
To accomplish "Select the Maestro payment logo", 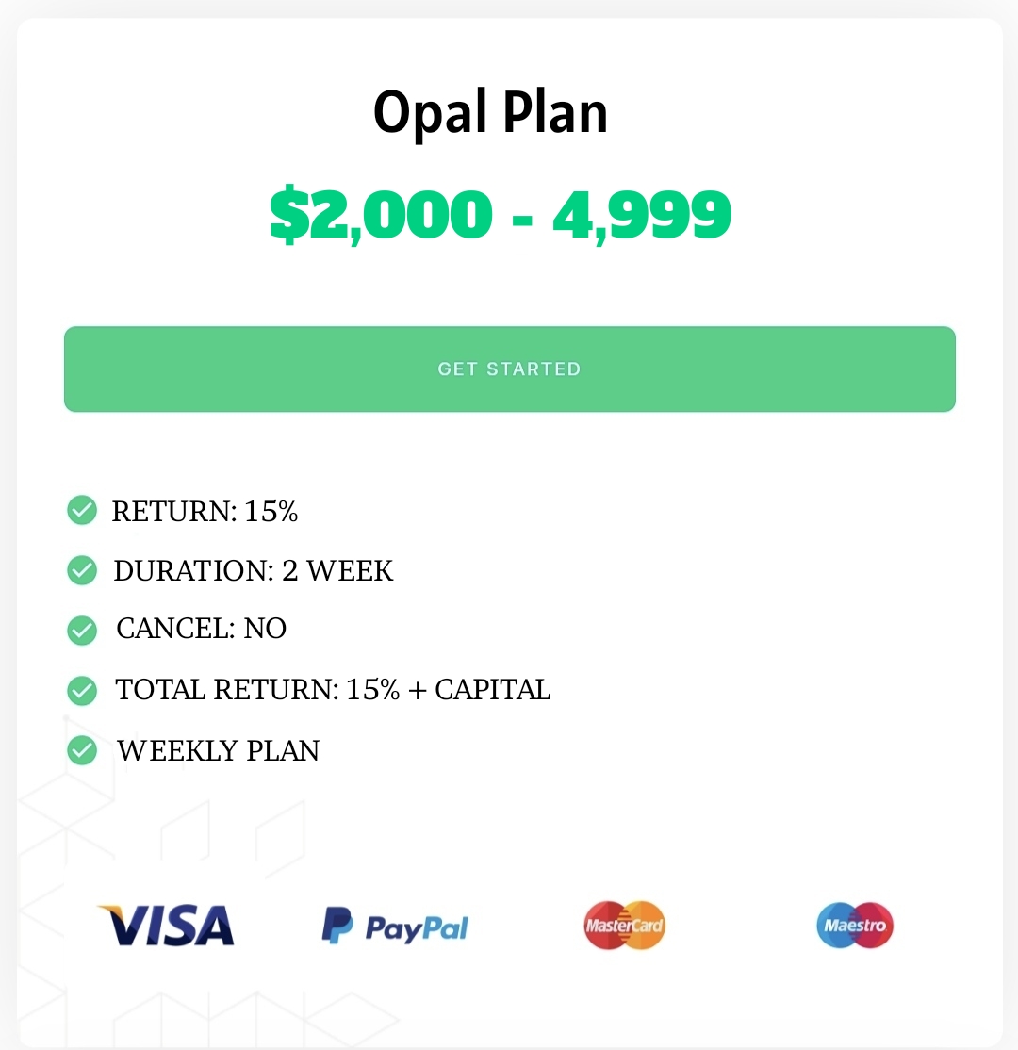I will pyautogui.click(x=854, y=925).
